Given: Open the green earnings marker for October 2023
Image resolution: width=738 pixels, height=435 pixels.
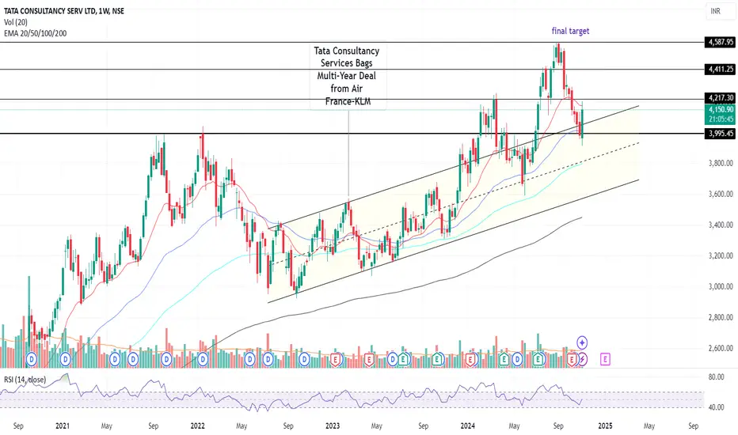Looking at the screenshot, I should coord(438,360).
